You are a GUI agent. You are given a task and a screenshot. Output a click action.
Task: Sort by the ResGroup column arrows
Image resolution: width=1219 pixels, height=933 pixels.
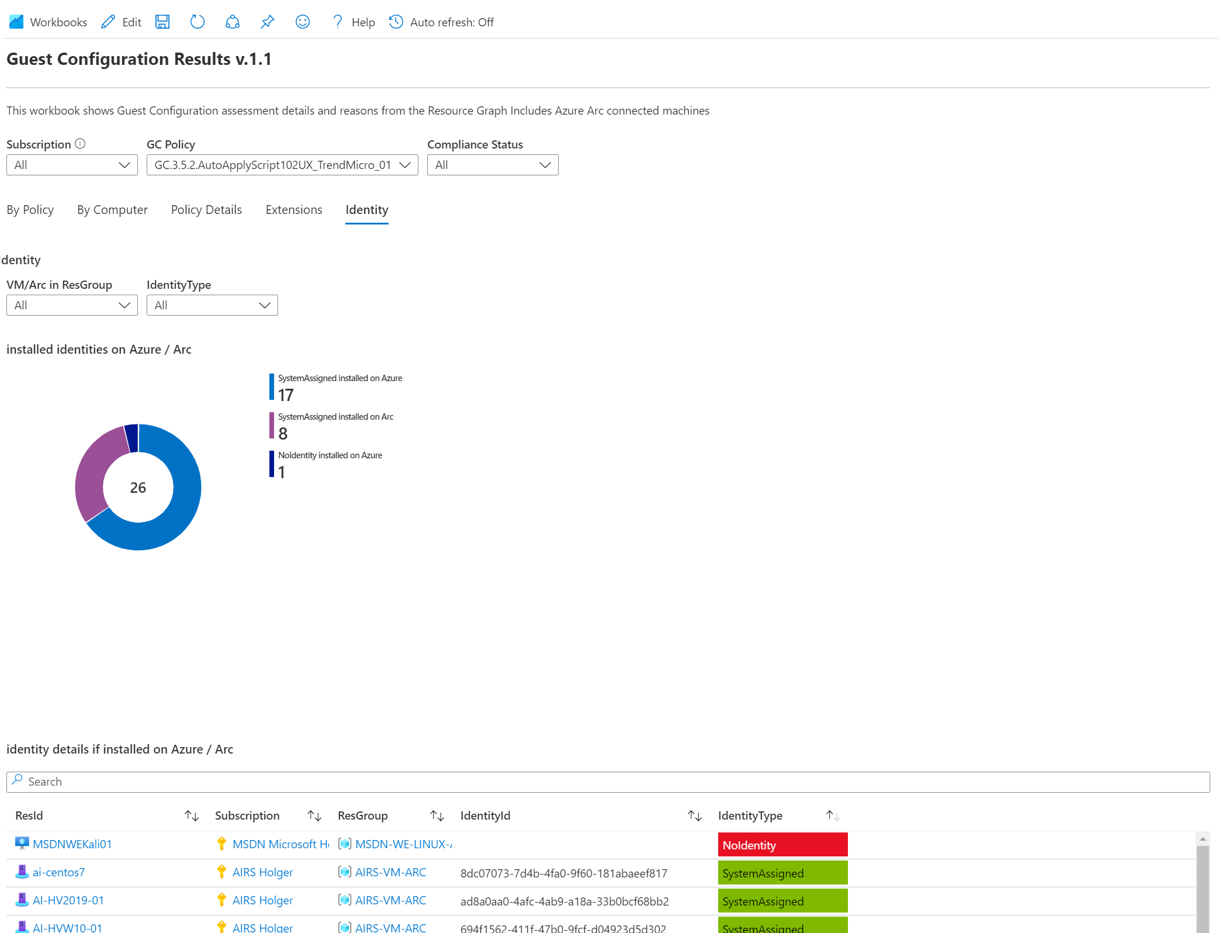(437, 815)
